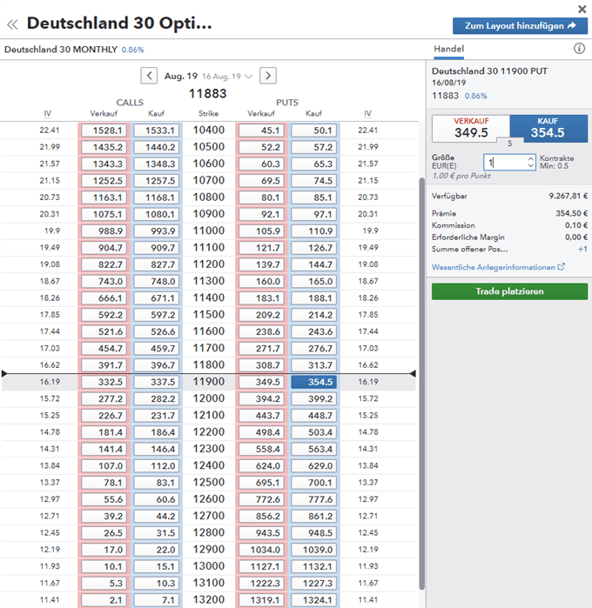Screen dimensions: 592x608
Task: Select put Verkauf 209.2 at strike 11500
Action: (261, 315)
